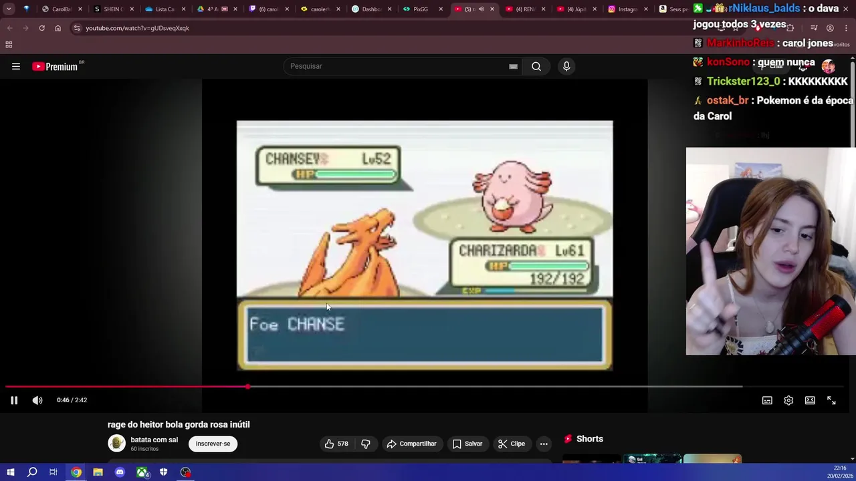Open Compartilhar share dialog
The image size is (856, 481).
coord(411,444)
